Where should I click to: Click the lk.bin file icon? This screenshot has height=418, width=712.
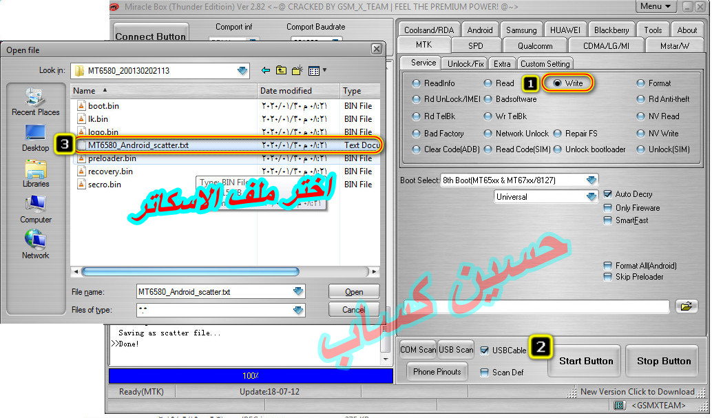tap(81, 119)
